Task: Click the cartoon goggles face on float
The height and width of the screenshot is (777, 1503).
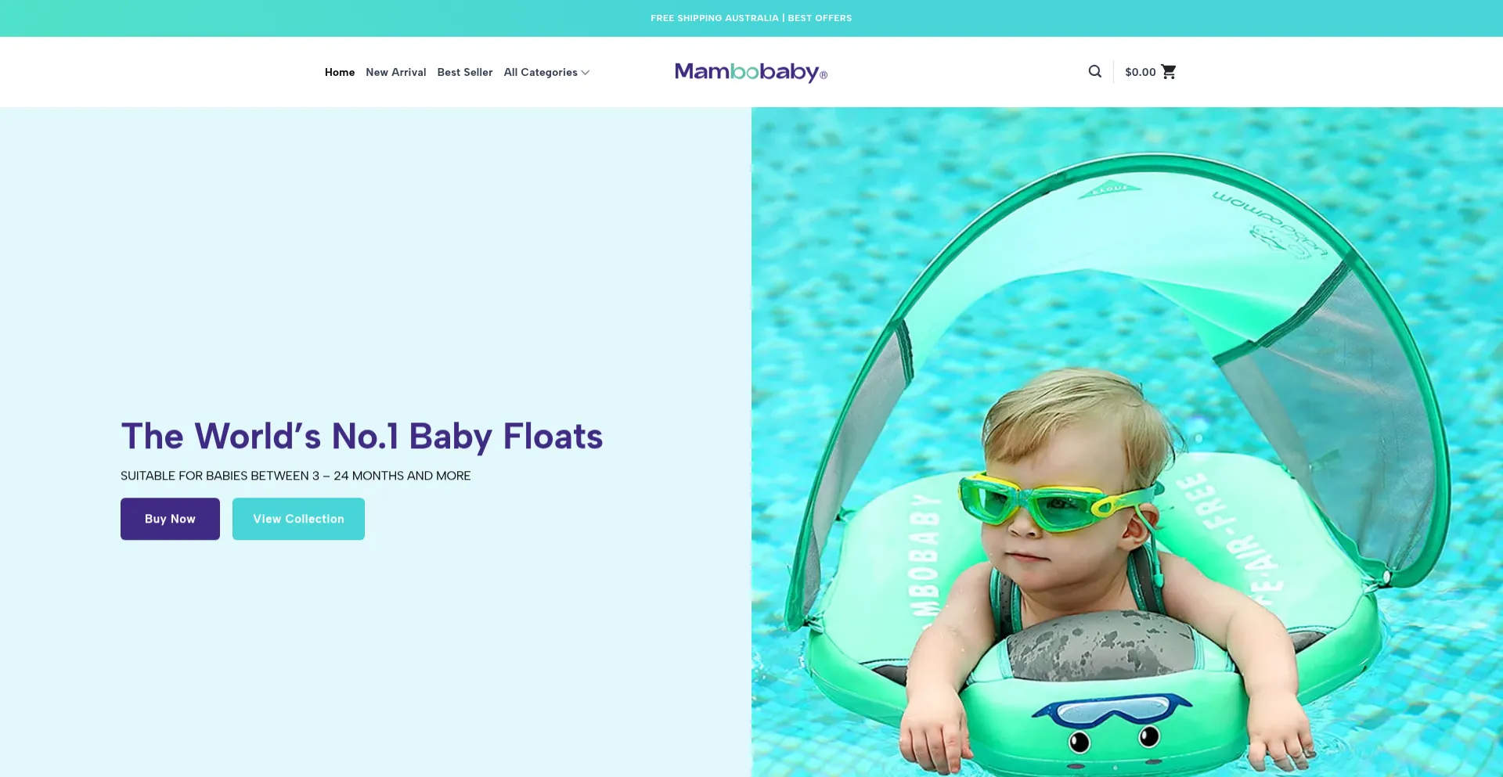Action: click(x=1112, y=721)
